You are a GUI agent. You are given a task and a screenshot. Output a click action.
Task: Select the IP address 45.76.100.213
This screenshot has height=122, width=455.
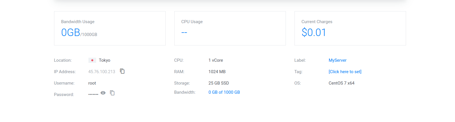click(x=102, y=72)
